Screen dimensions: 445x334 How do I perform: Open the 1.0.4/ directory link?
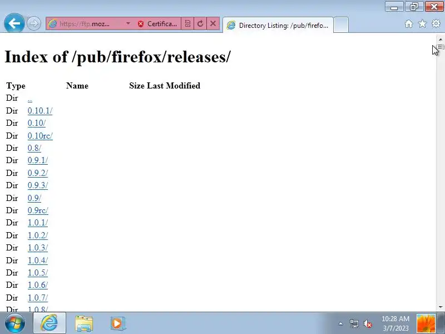pyautogui.click(x=38, y=260)
